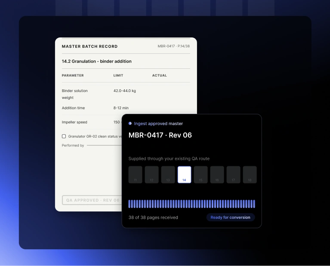The height and width of the screenshot is (266, 330).
Task: Click the MASTER BATCH RECORD title
Action: (x=89, y=46)
